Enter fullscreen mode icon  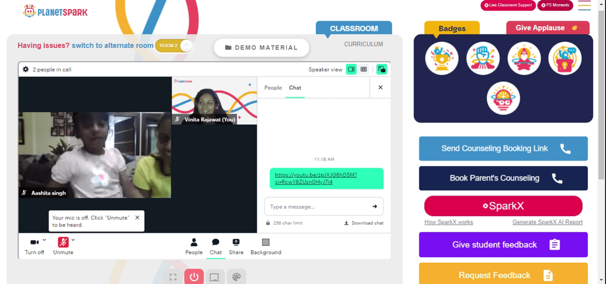pyautogui.click(x=173, y=277)
